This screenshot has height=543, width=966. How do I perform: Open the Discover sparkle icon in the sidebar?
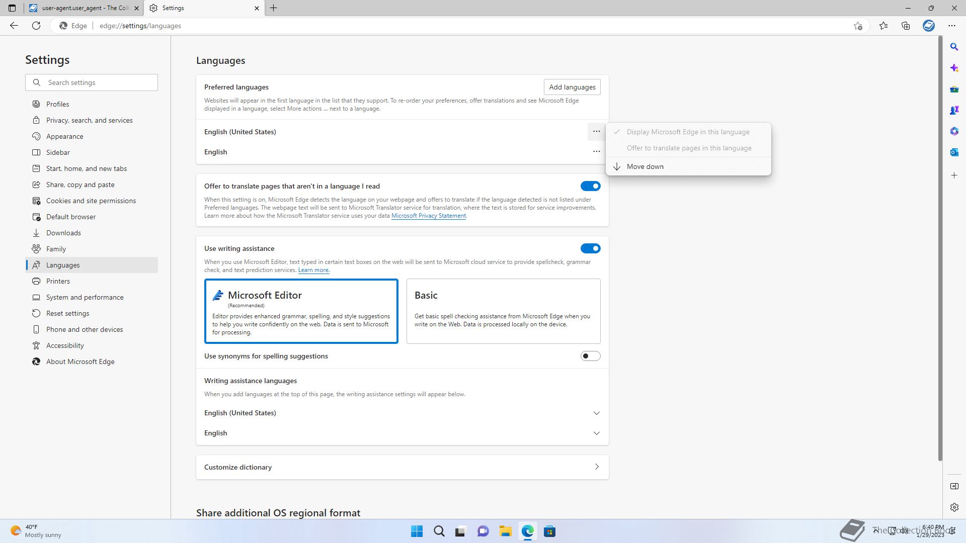click(954, 68)
